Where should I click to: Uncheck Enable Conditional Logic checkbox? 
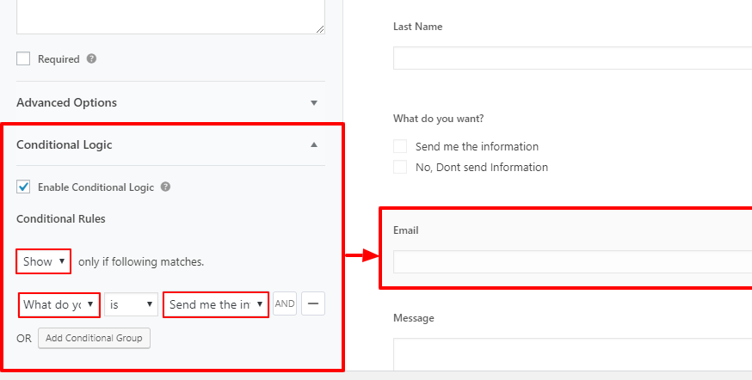23,187
